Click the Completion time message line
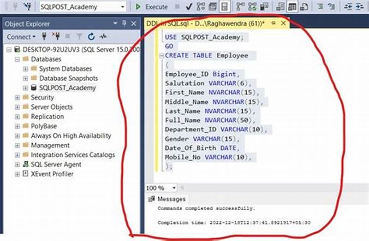Image resolution: width=369 pixels, height=241 pixels. (234, 223)
